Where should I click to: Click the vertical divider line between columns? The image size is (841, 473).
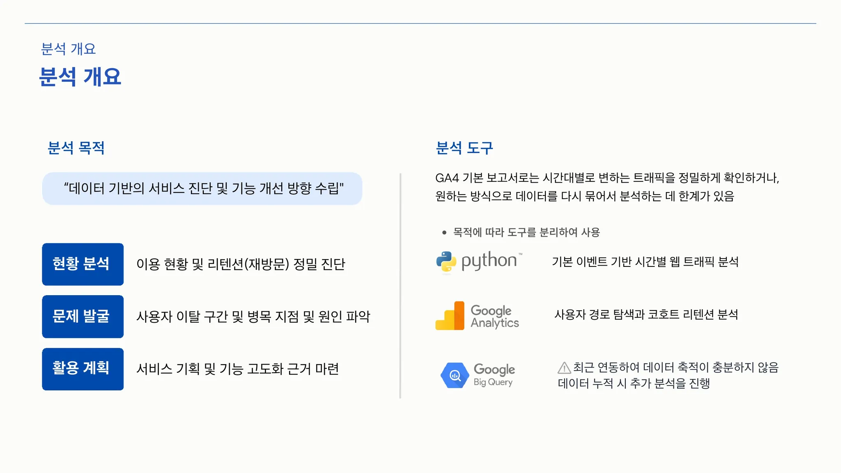(400, 285)
